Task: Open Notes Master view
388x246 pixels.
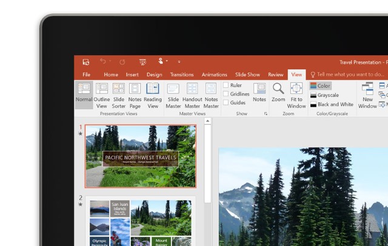Action: (211, 96)
